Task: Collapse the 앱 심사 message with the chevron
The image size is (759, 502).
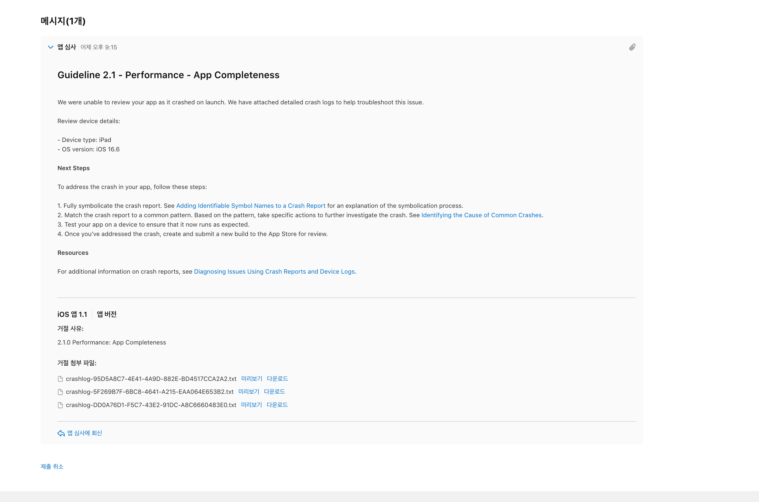Action: click(x=51, y=47)
